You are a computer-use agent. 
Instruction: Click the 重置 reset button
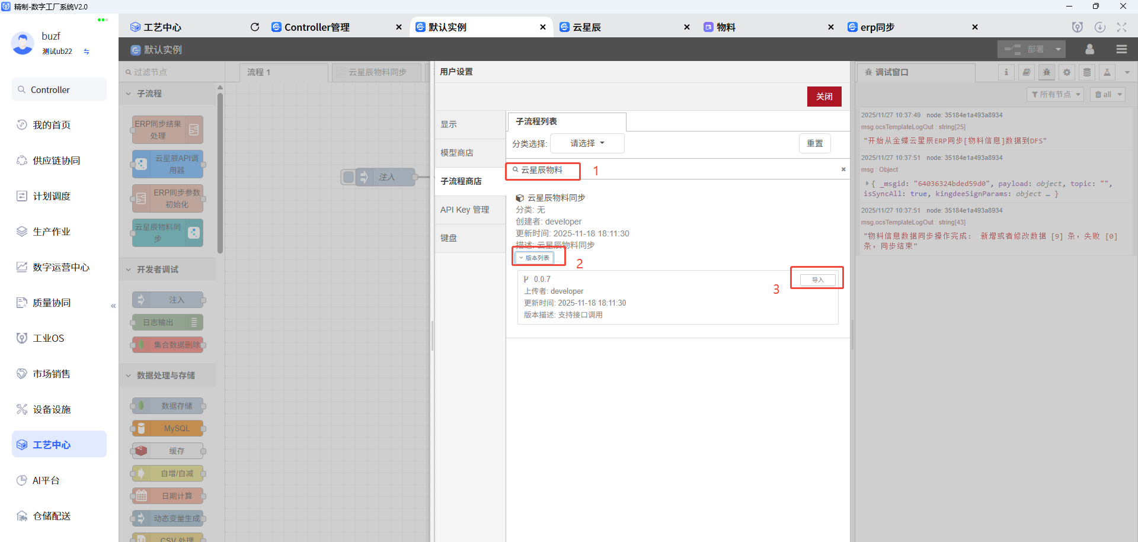814,143
